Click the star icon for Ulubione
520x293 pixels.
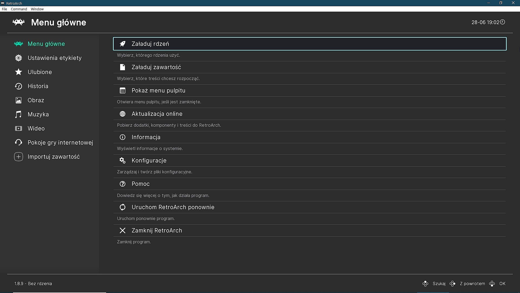[x=18, y=72]
